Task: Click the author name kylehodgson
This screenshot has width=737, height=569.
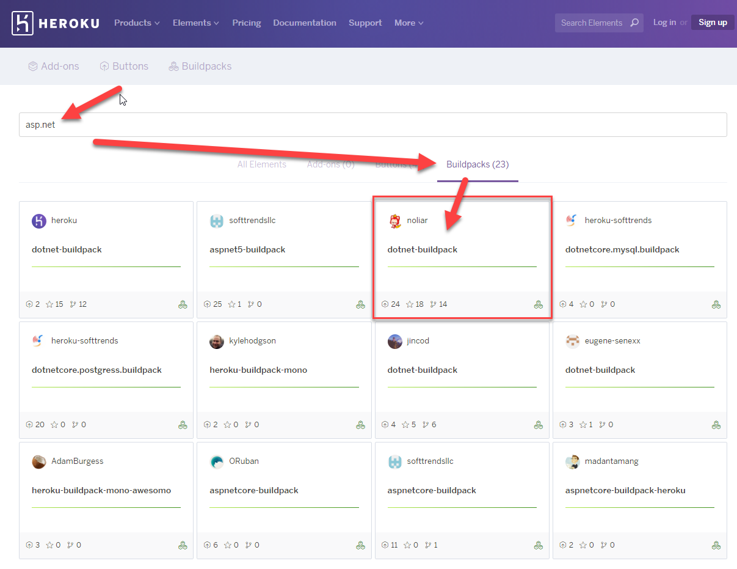Action: (x=252, y=341)
